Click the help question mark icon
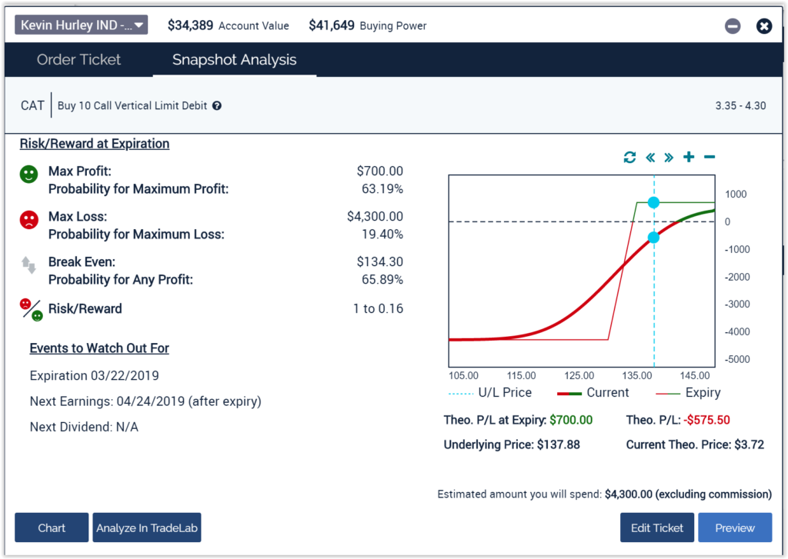Image resolution: width=788 pixels, height=559 pixels. pyautogui.click(x=217, y=106)
